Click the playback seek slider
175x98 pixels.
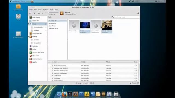pos(53,13)
